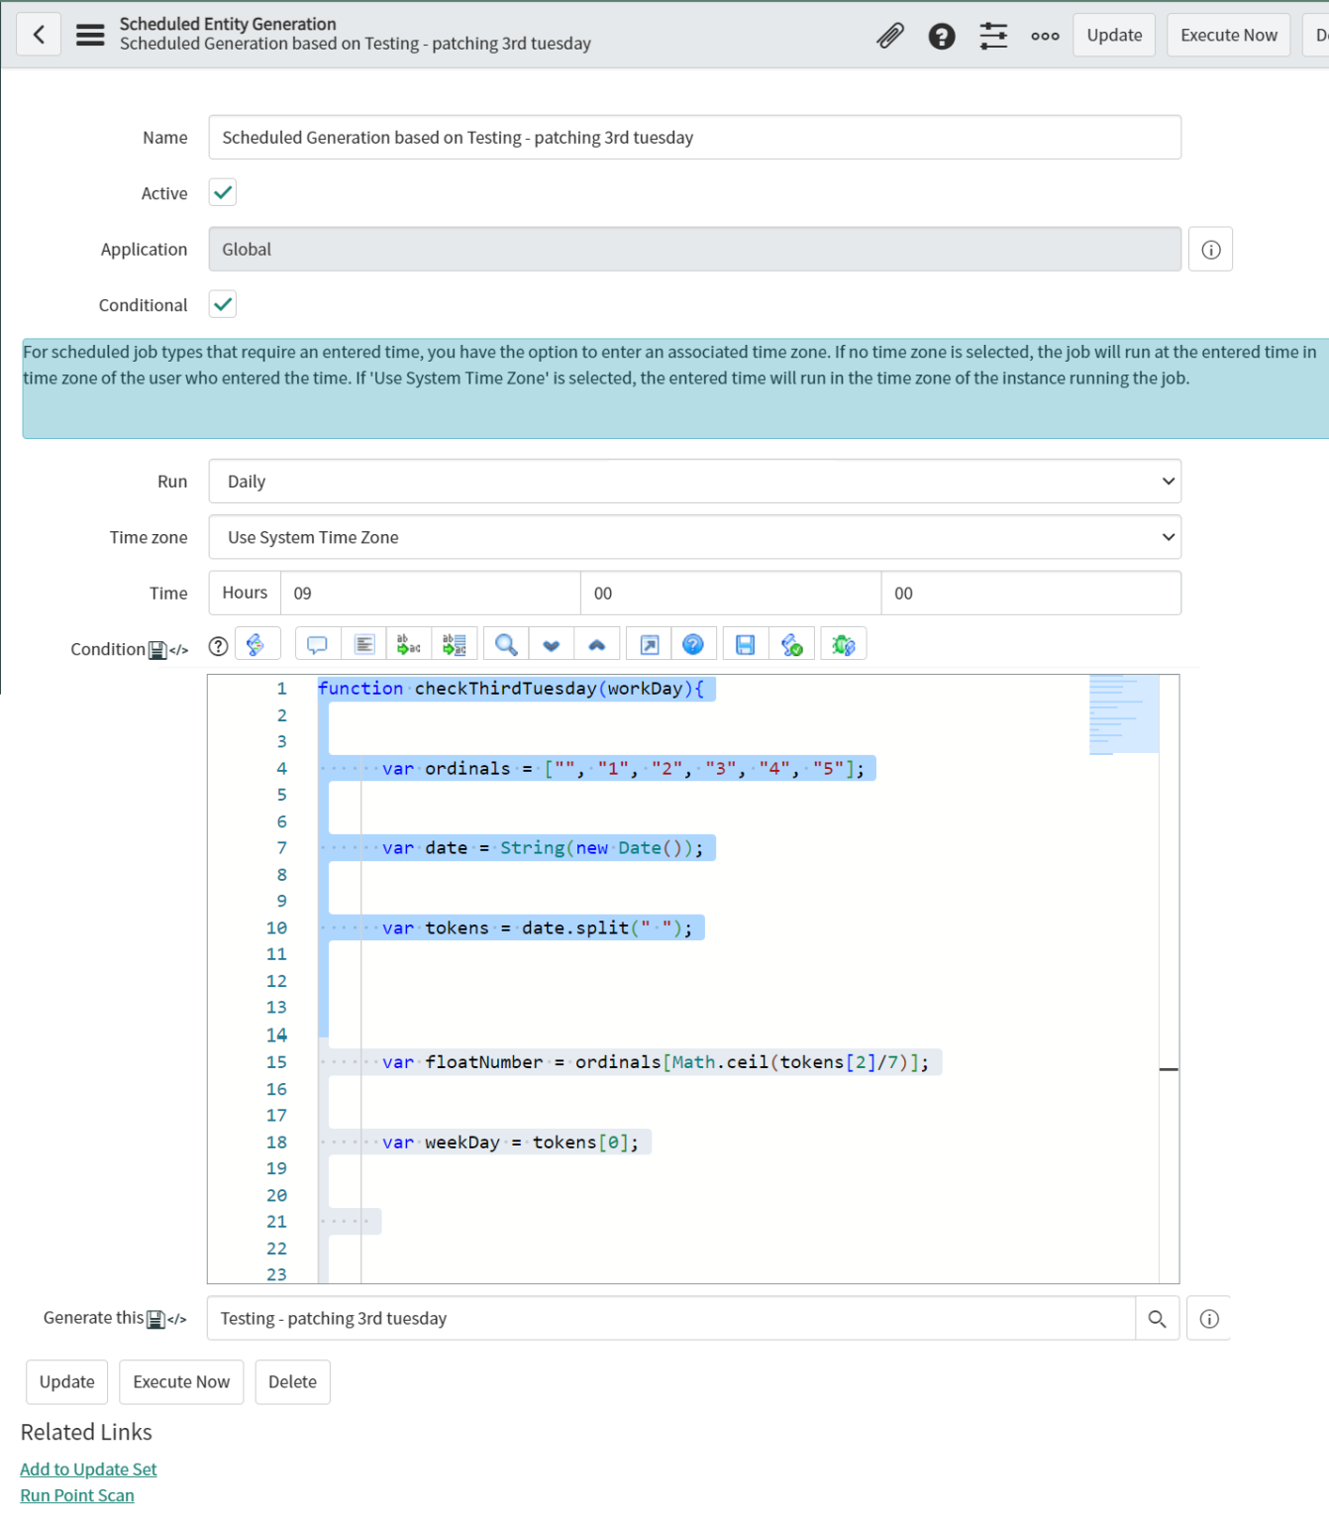
Task: Open the Run frequency dropdown
Action: (x=693, y=482)
